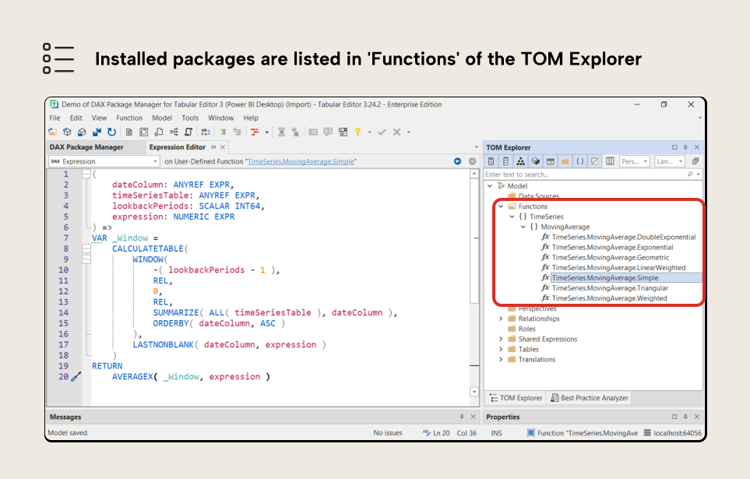Click the lightbulb quick actions toolbar icon
750x479 pixels.
click(x=358, y=132)
